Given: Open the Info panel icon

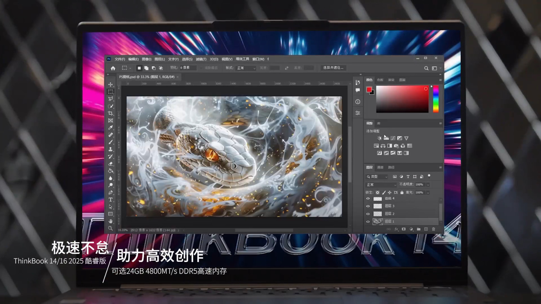Looking at the screenshot, I should pyautogui.click(x=358, y=102).
